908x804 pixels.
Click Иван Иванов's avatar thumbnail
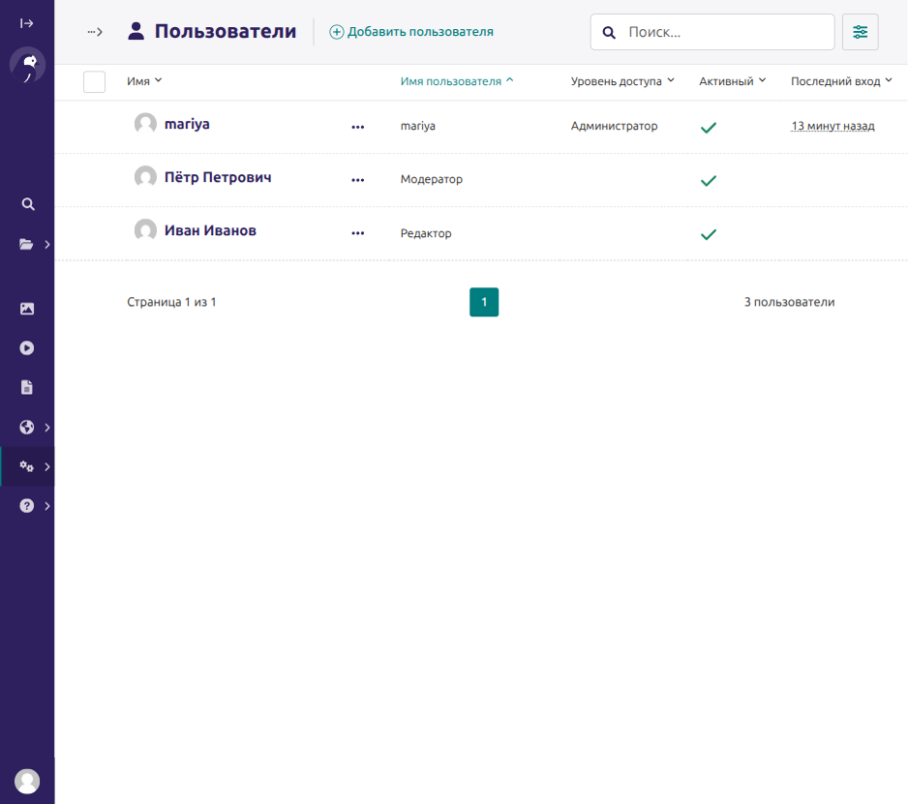[x=145, y=230]
